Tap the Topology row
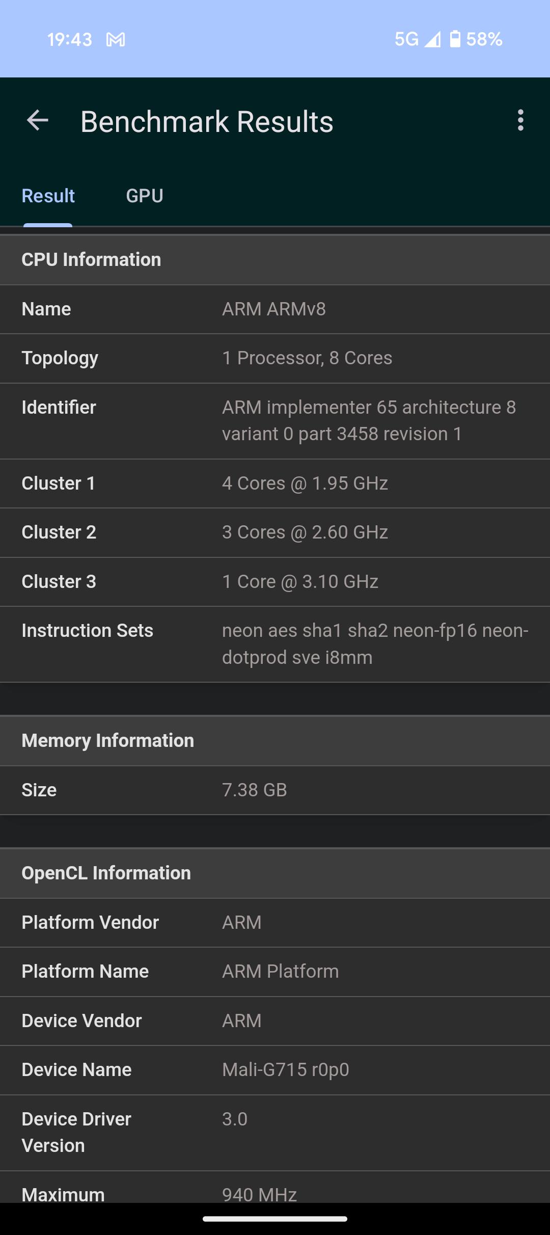The width and height of the screenshot is (550, 1235). point(275,358)
